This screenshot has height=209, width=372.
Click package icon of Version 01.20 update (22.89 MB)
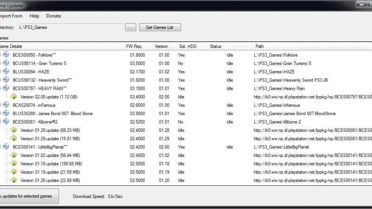pos(14,180)
